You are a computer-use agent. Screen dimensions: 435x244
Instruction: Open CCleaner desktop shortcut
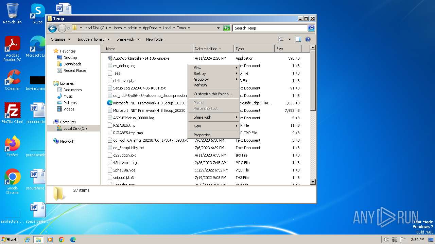(12, 80)
